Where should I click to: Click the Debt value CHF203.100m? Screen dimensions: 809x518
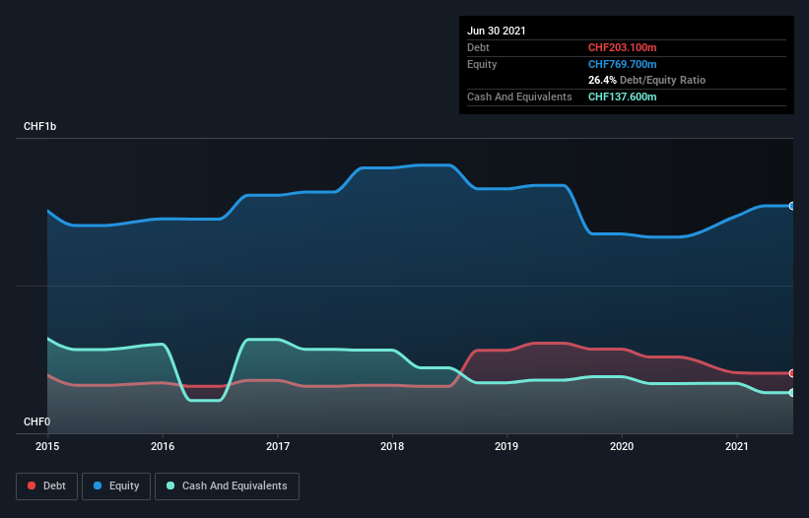tap(622, 47)
